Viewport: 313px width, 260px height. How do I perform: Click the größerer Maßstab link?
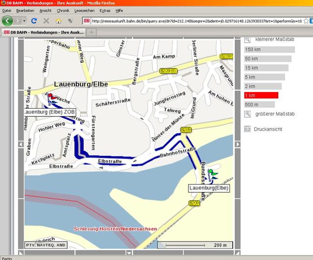pyautogui.click(x=275, y=114)
